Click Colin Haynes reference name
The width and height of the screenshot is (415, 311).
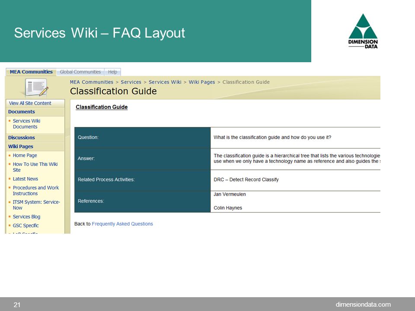coord(228,208)
